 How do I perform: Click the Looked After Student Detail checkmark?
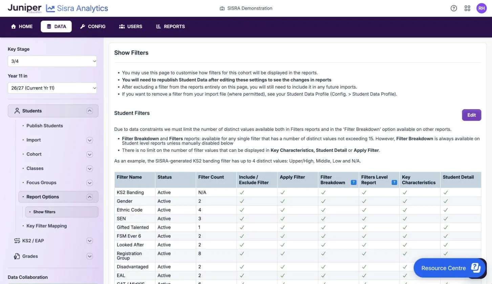pos(446,245)
